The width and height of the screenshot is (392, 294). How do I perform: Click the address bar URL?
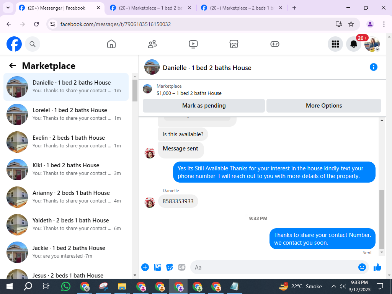pos(116,24)
